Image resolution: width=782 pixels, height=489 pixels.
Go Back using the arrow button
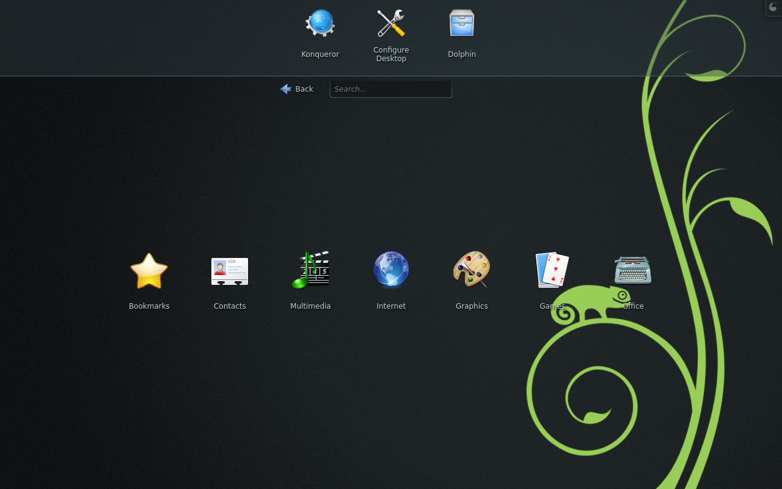pos(297,89)
